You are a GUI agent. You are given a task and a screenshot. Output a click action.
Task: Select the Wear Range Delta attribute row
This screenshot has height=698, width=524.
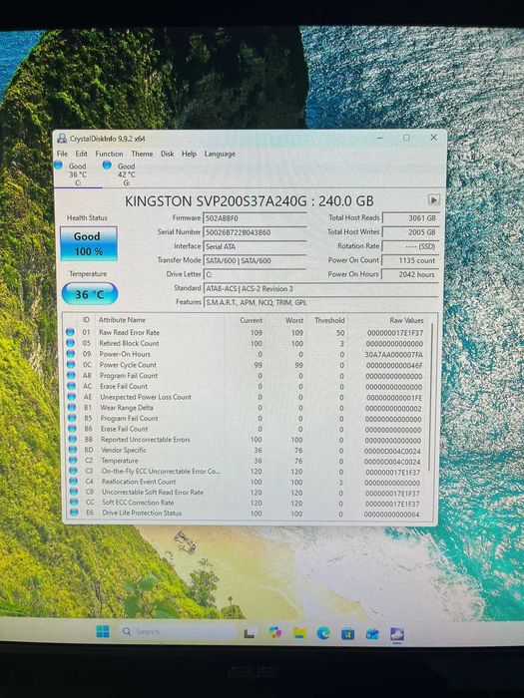(x=246, y=408)
